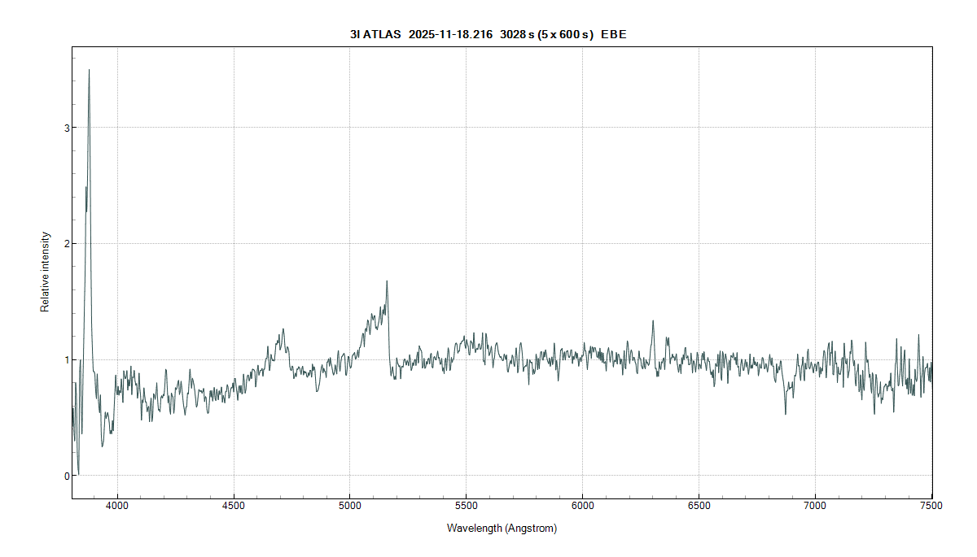Click the tip of the tallest peak near 3880 Angstrom
Image resolution: width=977 pixels, height=557 pixels.
[89, 71]
